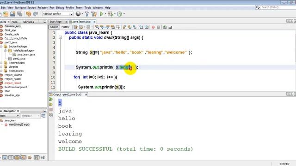Click Clean and Build Project icon
The height and width of the screenshot is (166, 296).
pyautogui.click(x=94, y=14)
